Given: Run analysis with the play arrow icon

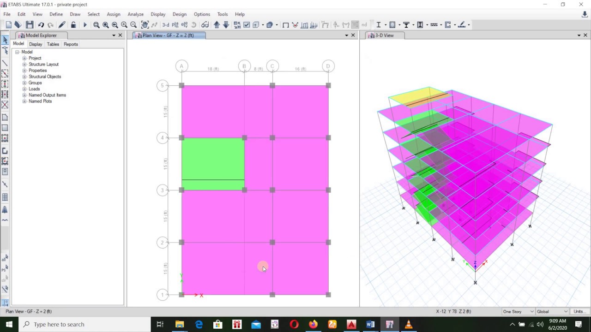Looking at the screenshot, I should (85, 25).
